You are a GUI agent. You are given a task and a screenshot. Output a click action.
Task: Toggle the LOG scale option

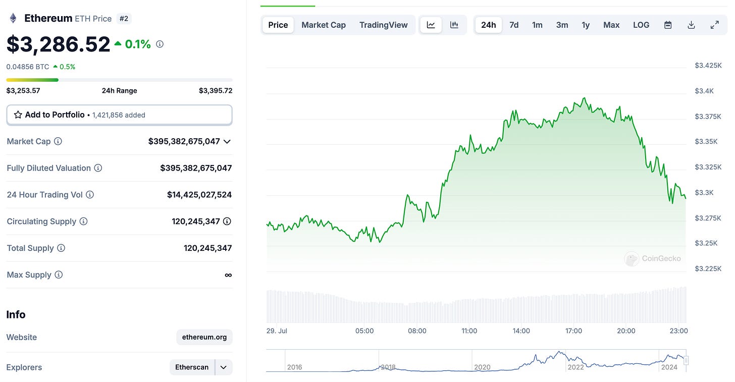(641, 25)
